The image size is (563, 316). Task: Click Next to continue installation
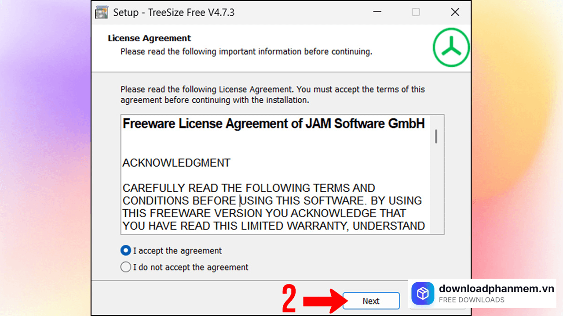click(371, 301)
